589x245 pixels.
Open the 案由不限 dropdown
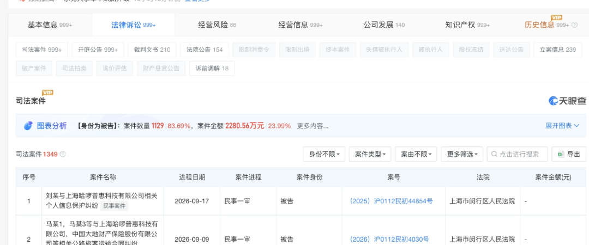pyautogui.click(x=416, y=154)
